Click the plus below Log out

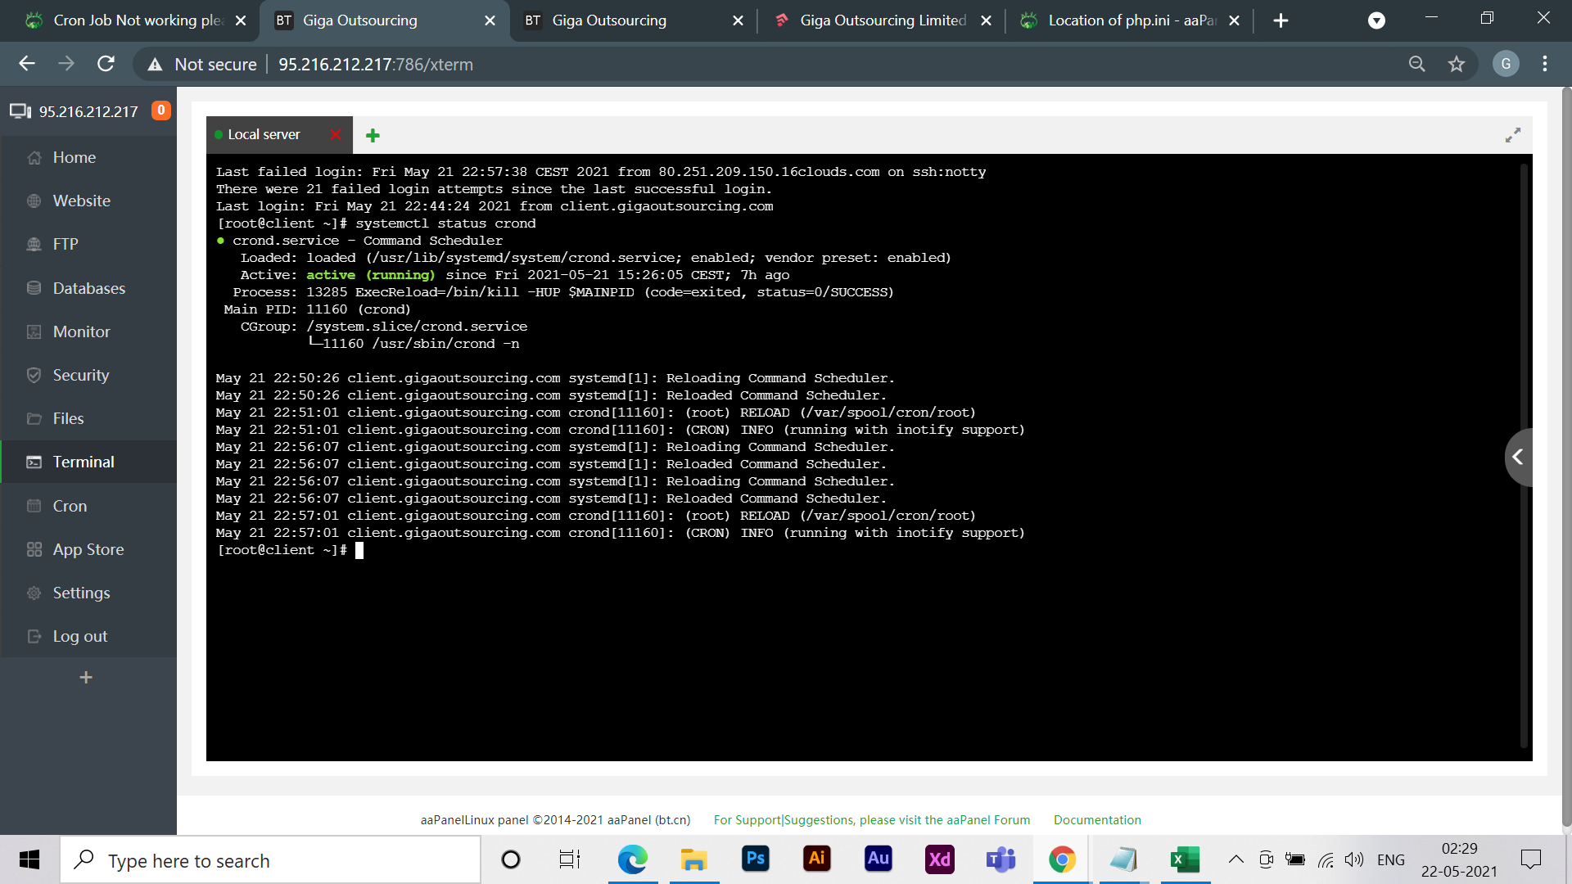click(86, 678)
